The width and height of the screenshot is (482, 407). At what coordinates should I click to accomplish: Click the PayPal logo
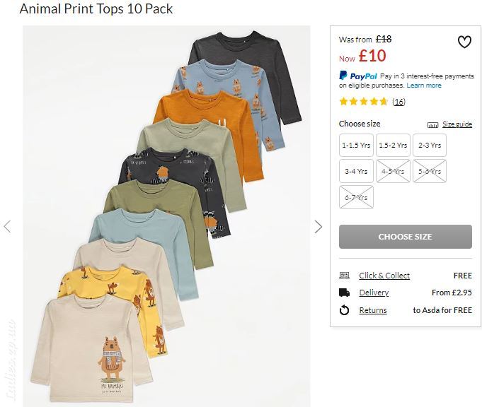coord(358,76)
